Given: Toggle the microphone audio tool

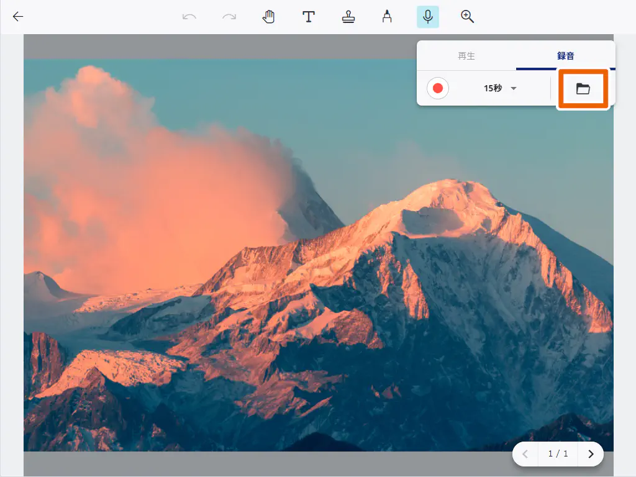Looking at the screenshot, I should coord(427,17).
